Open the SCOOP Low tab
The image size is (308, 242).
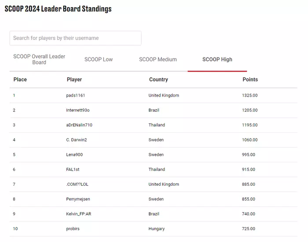99,59
